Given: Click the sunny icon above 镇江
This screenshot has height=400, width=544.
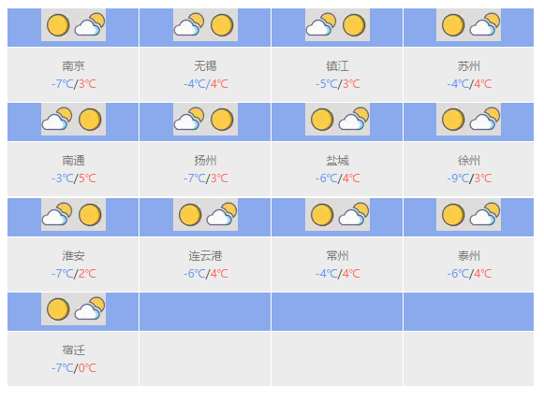Looking at the screenshot, I should point(354,25).
